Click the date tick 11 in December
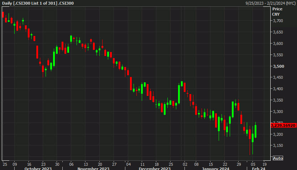The height and width of the screenshot is (170, 297). click(142, 164)
